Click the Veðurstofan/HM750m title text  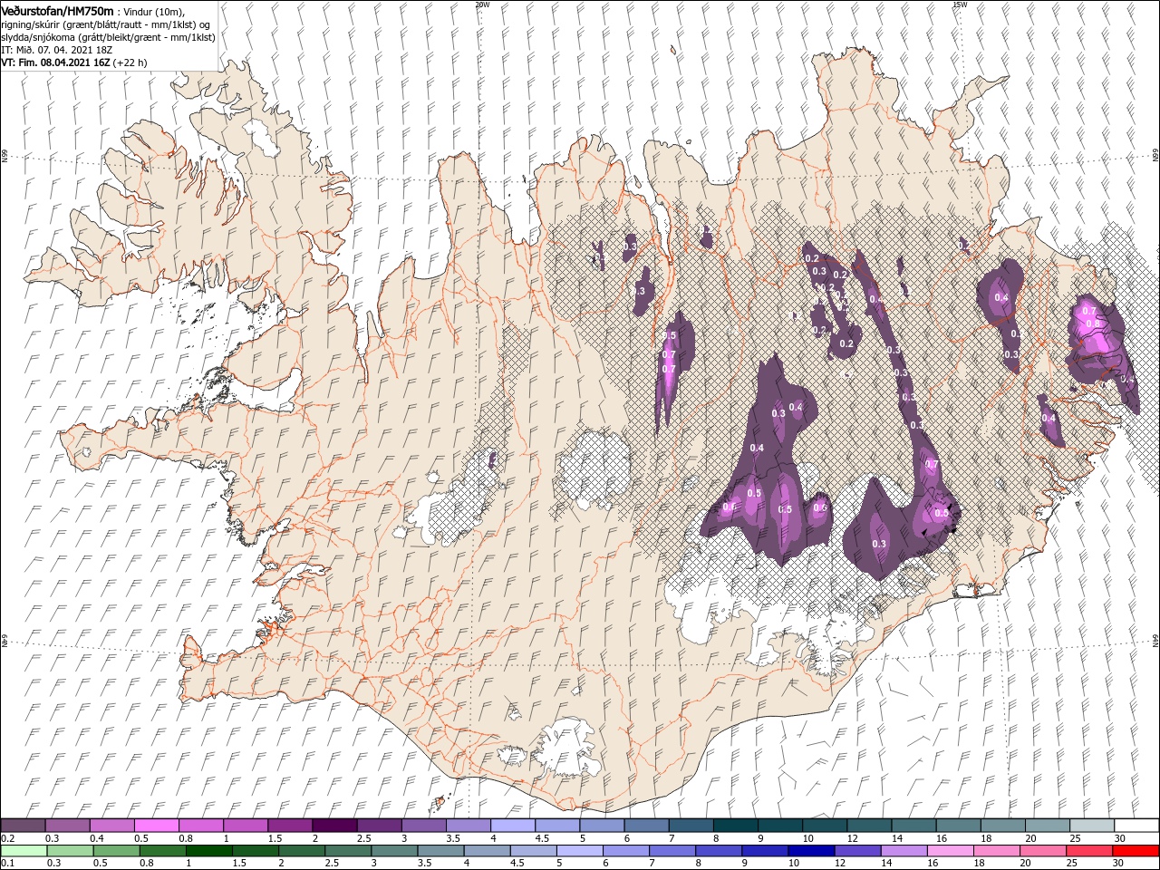point(58,10)
